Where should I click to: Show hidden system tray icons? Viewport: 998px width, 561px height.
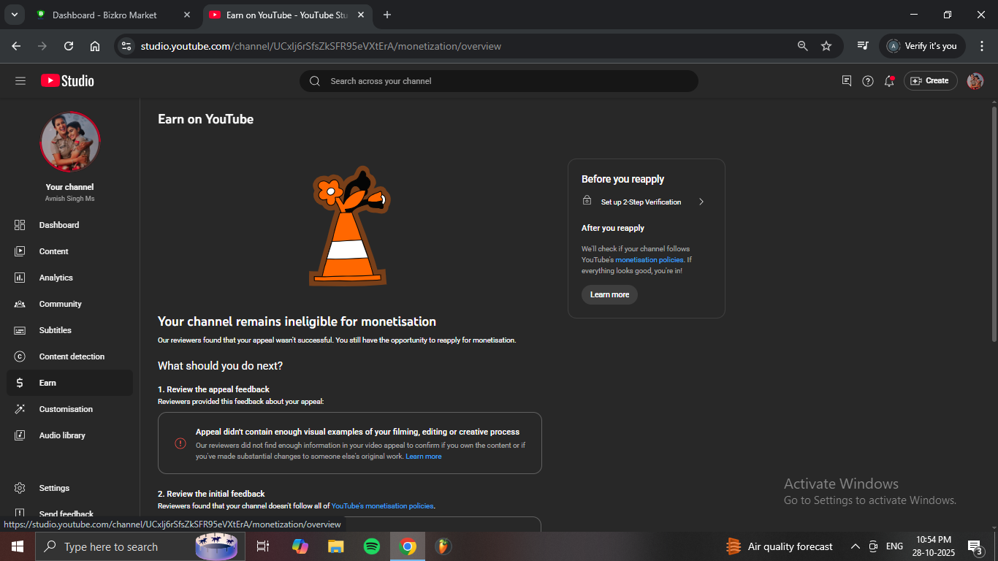(x=855, y=546)
